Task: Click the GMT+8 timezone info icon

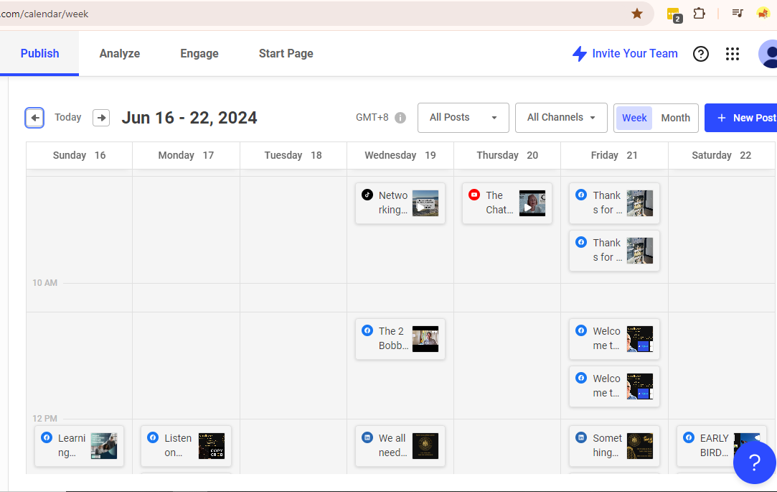Action: pos(400,118)
